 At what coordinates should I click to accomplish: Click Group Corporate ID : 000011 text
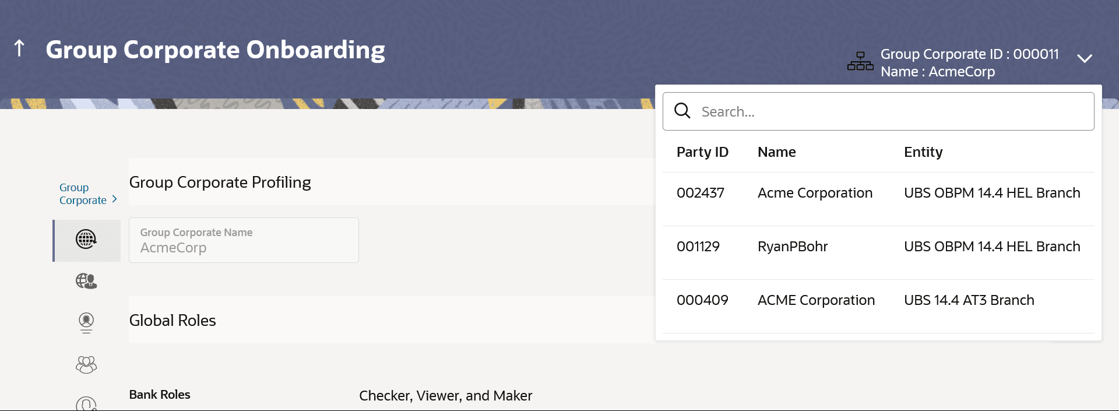pyautogui.click(x=969, y=54)
